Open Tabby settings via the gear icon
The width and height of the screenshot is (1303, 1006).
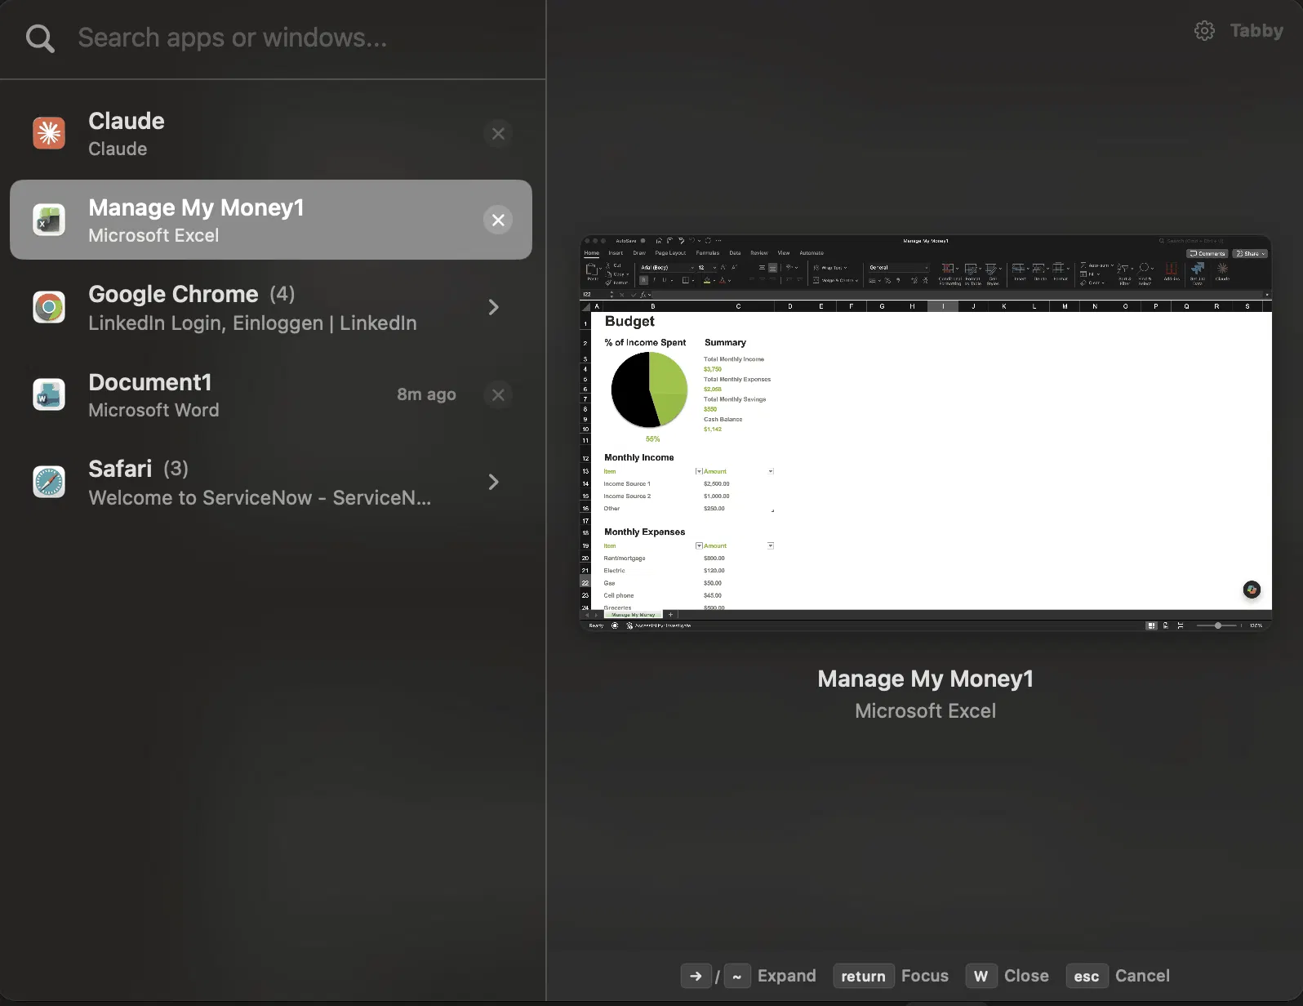click(1204, 31)
